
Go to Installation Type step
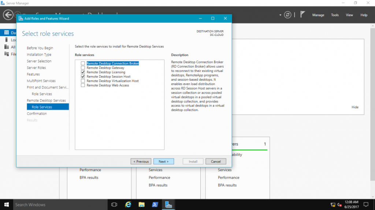(39, 54)
